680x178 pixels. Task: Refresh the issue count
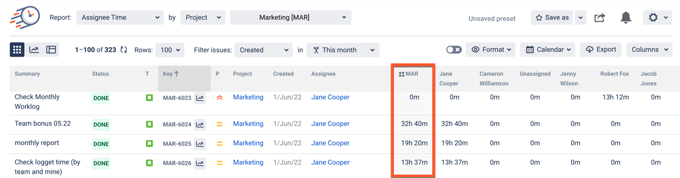[124, 50]
